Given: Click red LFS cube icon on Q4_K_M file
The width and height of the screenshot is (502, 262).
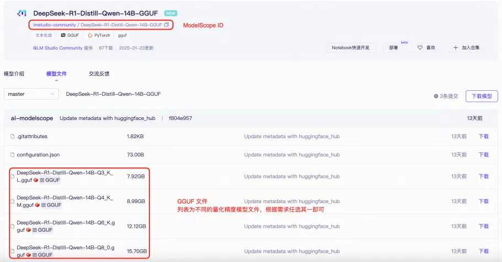Looking at the screenshot, I should [37, 205].
